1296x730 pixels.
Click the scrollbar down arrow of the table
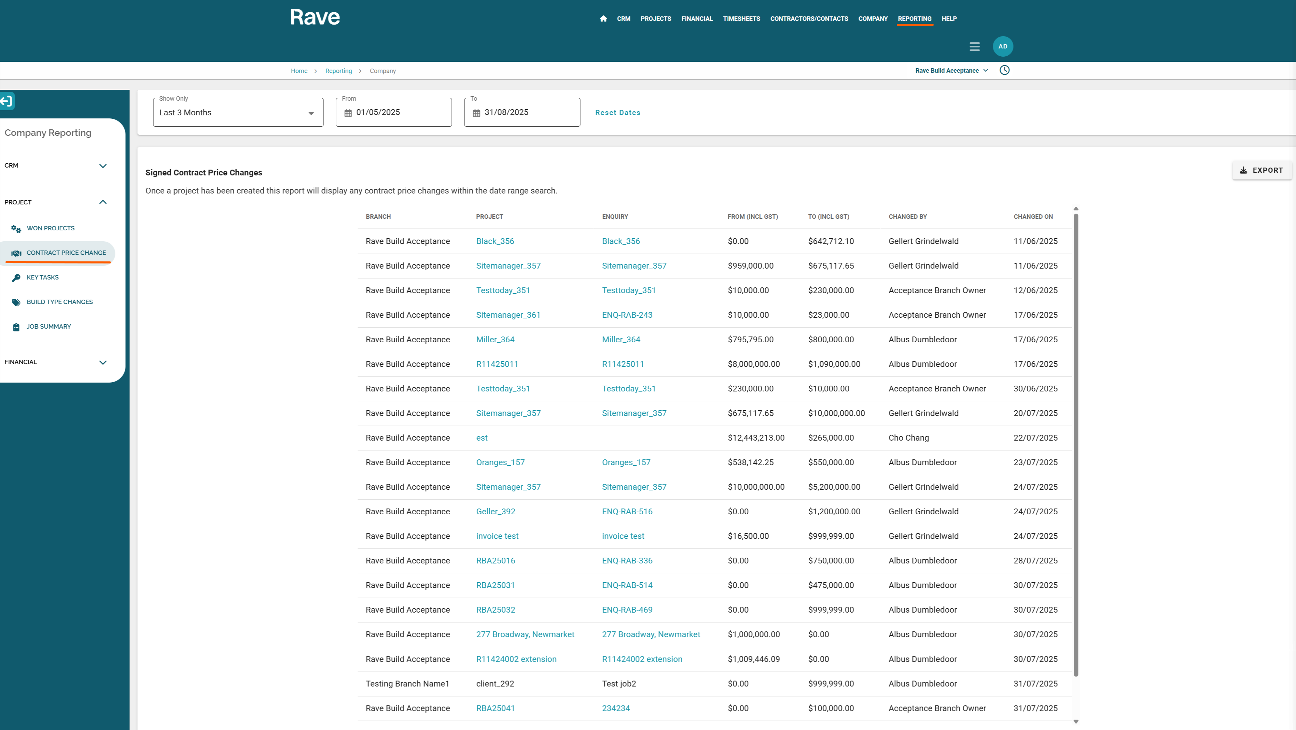(x=1076, y=722)
